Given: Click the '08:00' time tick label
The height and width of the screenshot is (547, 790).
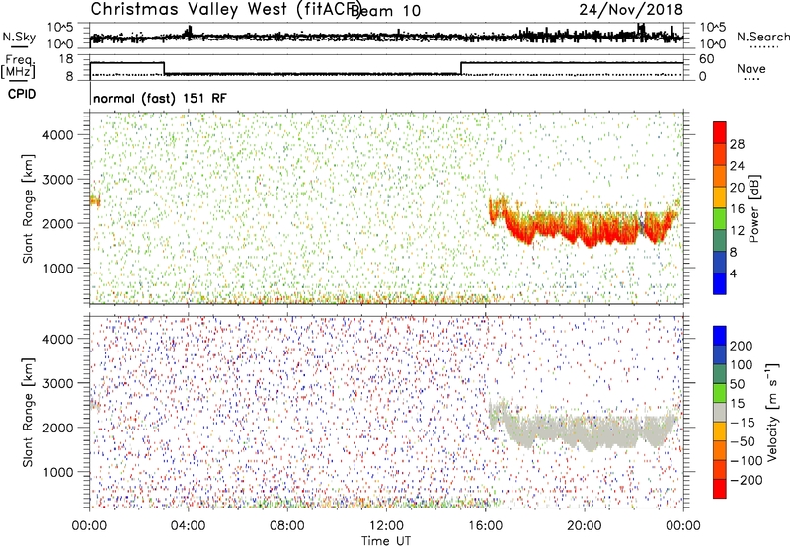Looking at the screenshot, I should pos(287,526).
